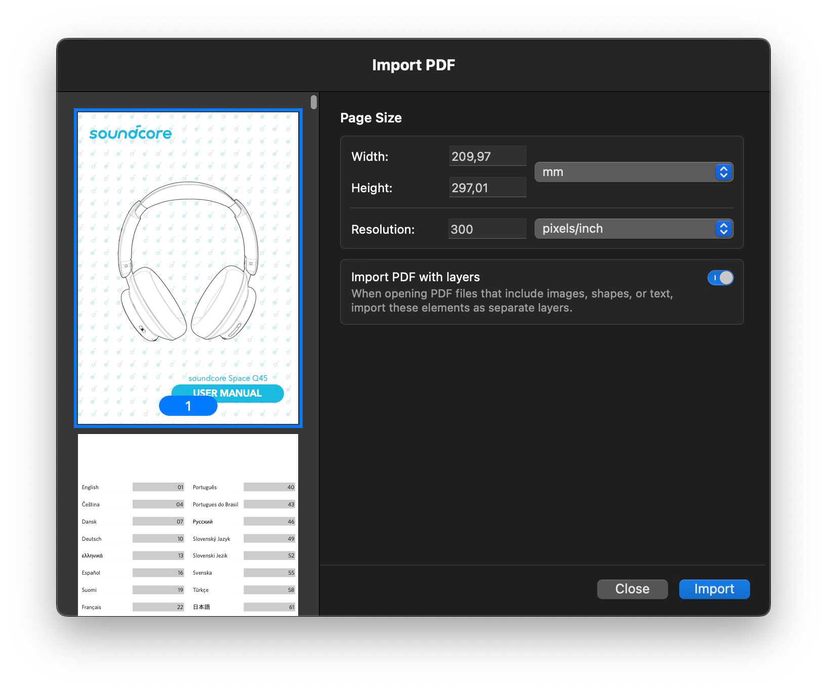
Task: Click the soundcore logo on cover thumbnail
Action: tap(131, 133)
